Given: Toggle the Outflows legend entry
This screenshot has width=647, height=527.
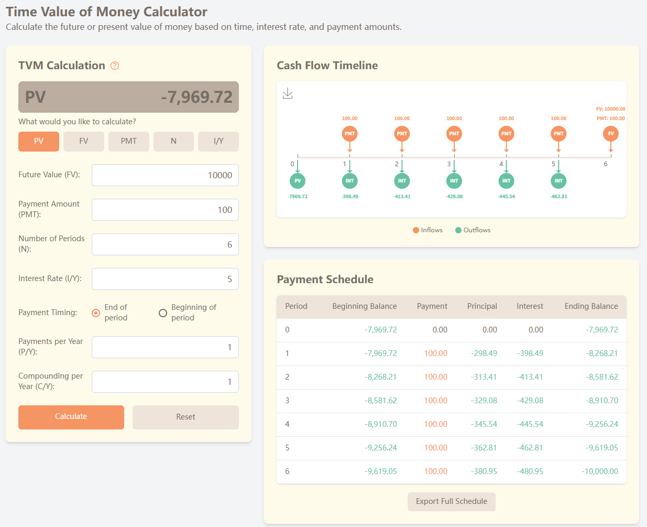Looking at the screenshot, I should tap(473, 230).
